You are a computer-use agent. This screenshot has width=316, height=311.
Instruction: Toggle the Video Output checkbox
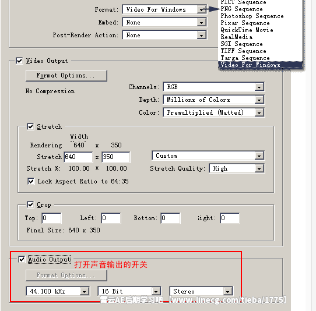19,61
